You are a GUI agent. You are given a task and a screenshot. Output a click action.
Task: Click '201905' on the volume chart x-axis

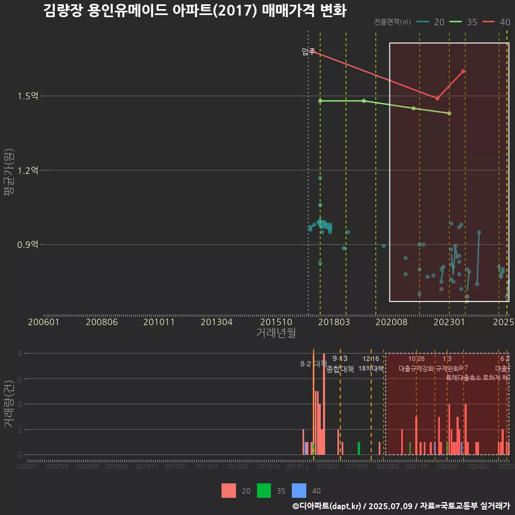coord(356,466)
